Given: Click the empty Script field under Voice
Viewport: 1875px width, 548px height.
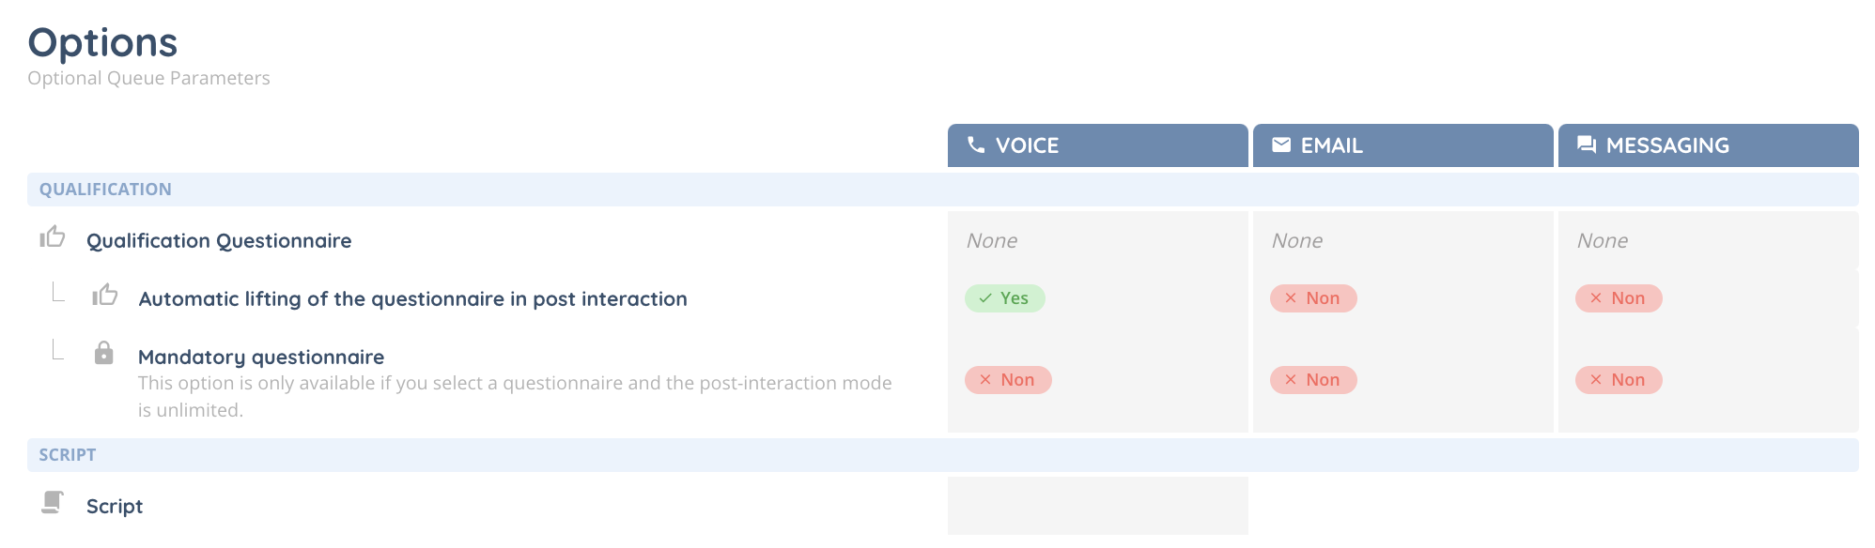Looking at the screenshot, I should 1097,506.
